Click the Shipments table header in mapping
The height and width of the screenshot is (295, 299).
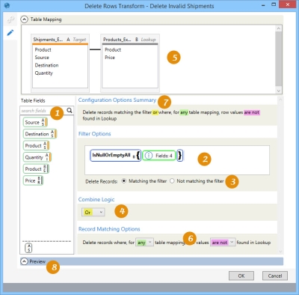click(60, 40)
